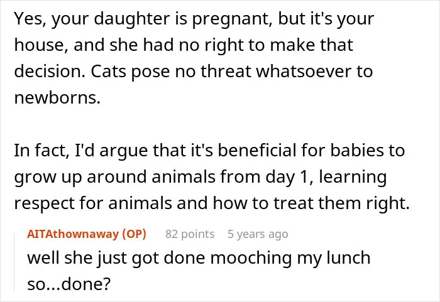The width and height of the screenshot is (440, 302).
Task: Open the AITAthownaway user profile link
Action: [x=73, y=234]
